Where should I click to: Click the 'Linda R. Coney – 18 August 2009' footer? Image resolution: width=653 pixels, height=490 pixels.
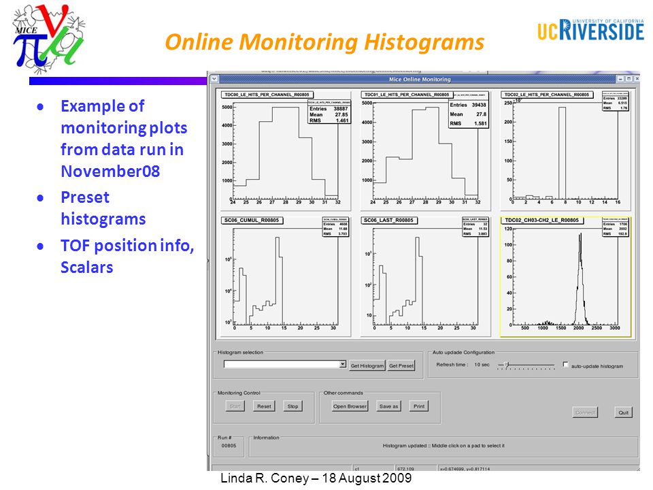pos(316,478)
